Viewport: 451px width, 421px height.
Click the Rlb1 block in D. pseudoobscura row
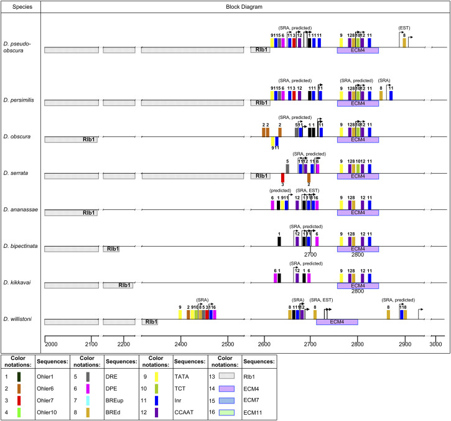pyautogui.click(x=260, y=50)
